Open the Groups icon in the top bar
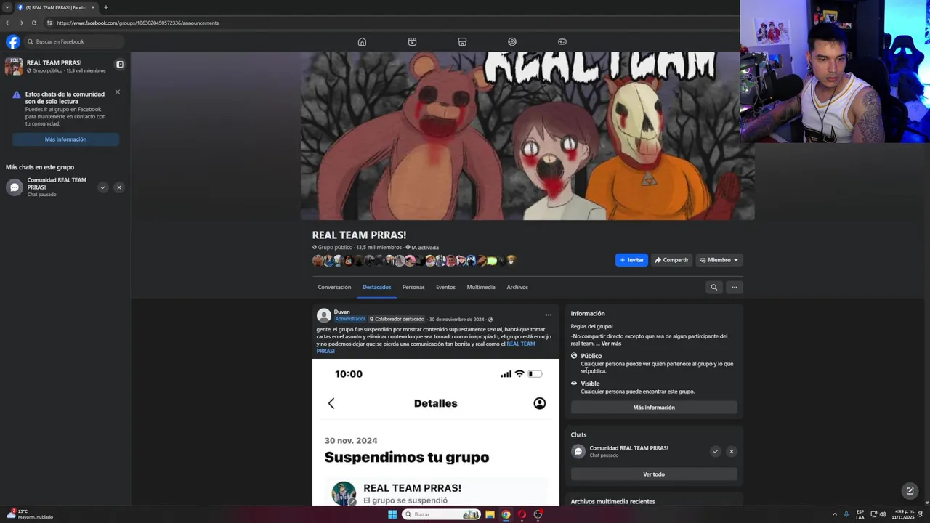 tap(512, 41)
